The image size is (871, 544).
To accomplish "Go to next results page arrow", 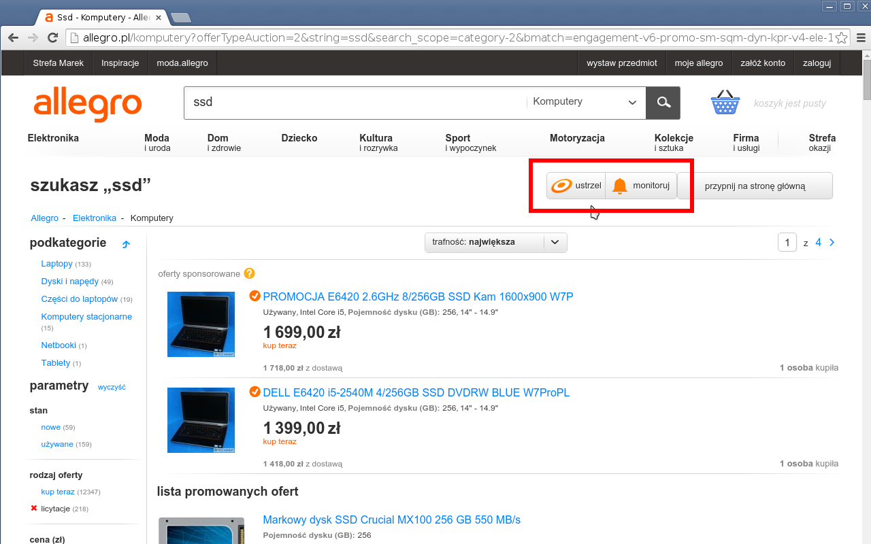I will (832, 242).
